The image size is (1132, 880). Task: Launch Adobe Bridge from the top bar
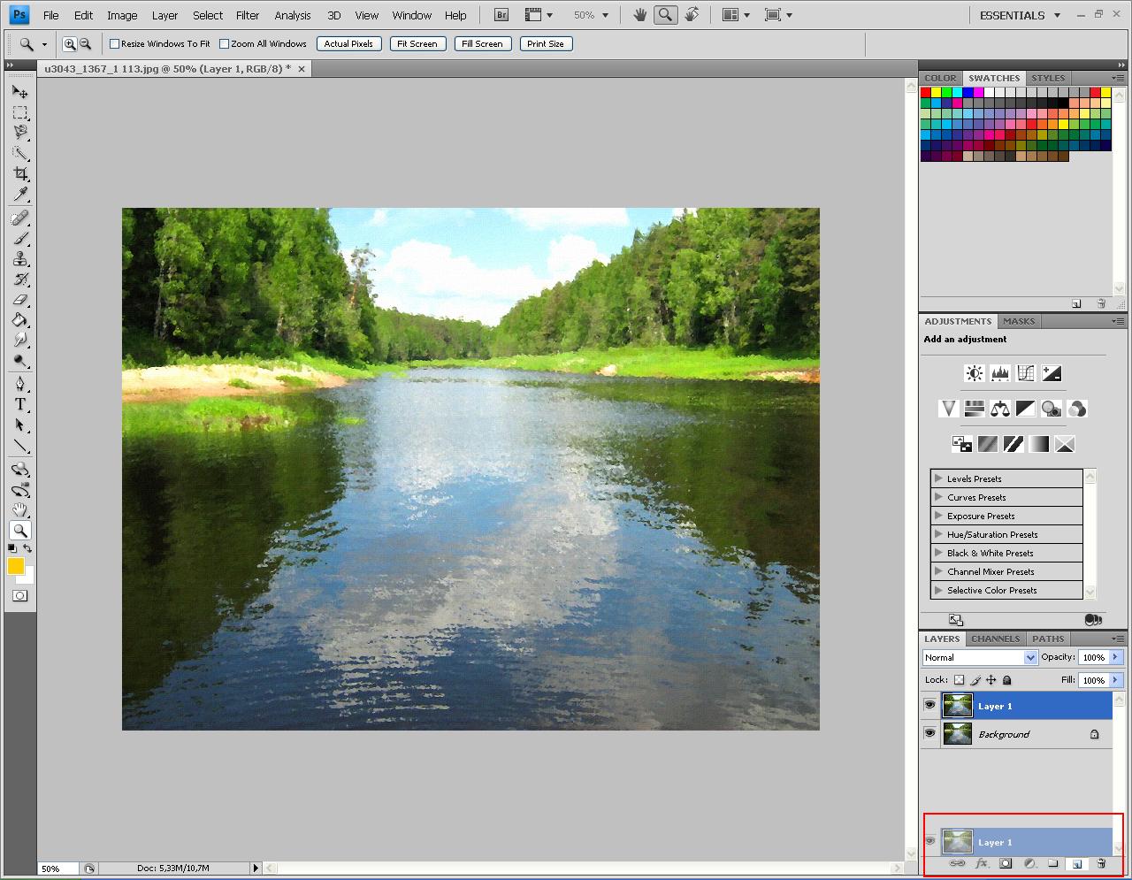point(501,15)
